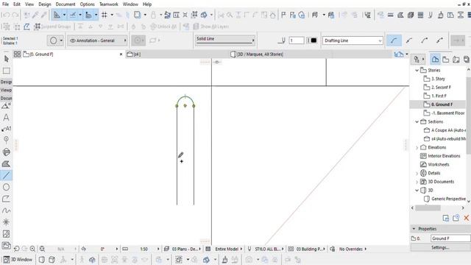Select the Polyline tool in toolbox
Screen dimensions: 471x265
click(x=6, y=199)
